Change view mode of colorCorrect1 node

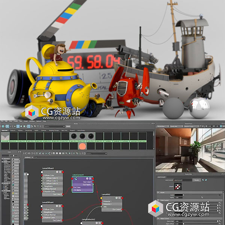click(90, 178)
